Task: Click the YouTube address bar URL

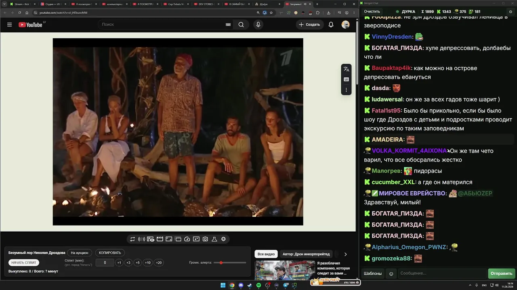Action: 63,12
